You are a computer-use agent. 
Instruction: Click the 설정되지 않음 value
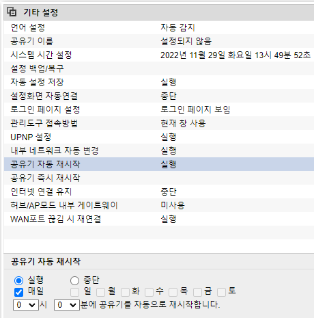pos(186,41)
